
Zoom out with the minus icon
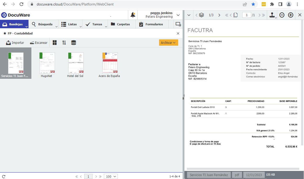[x=282, y=15]
